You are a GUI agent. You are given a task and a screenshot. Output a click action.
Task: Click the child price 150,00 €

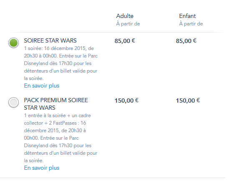(x=188, y=101)
